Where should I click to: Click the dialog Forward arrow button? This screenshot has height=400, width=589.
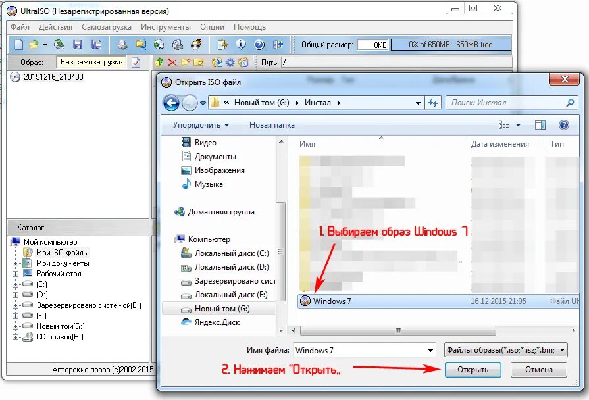[x=190, y=103]
